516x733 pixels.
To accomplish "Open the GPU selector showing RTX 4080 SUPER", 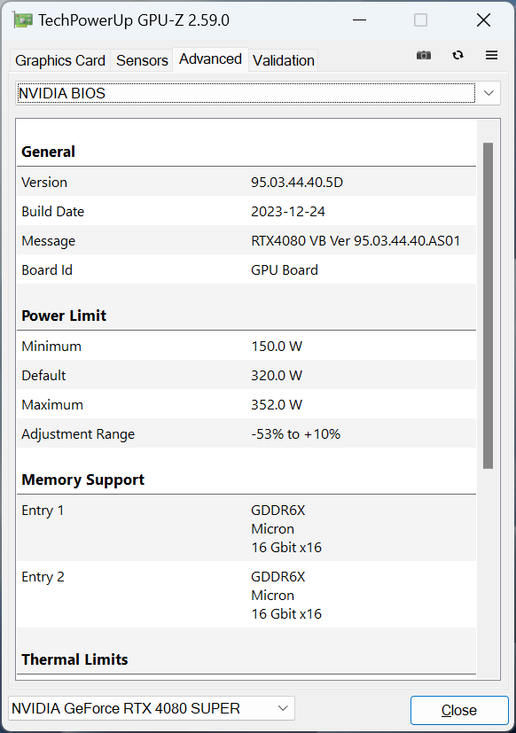I will pyautogui.click(x=151, y=708).
